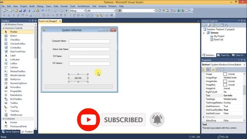Image resolution: width=247 pixels, height=139 pixels.
Task: Click the Toolbox scroll down arrow
Action: coord(36,128)
